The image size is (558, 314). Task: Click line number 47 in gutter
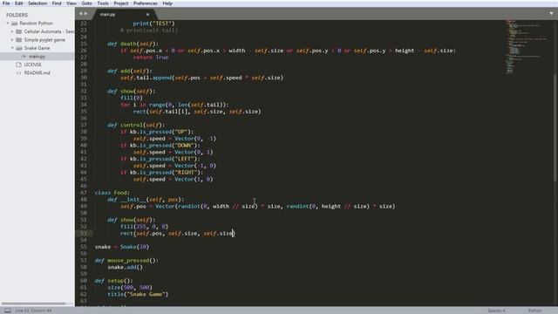(x=84, y=193)
